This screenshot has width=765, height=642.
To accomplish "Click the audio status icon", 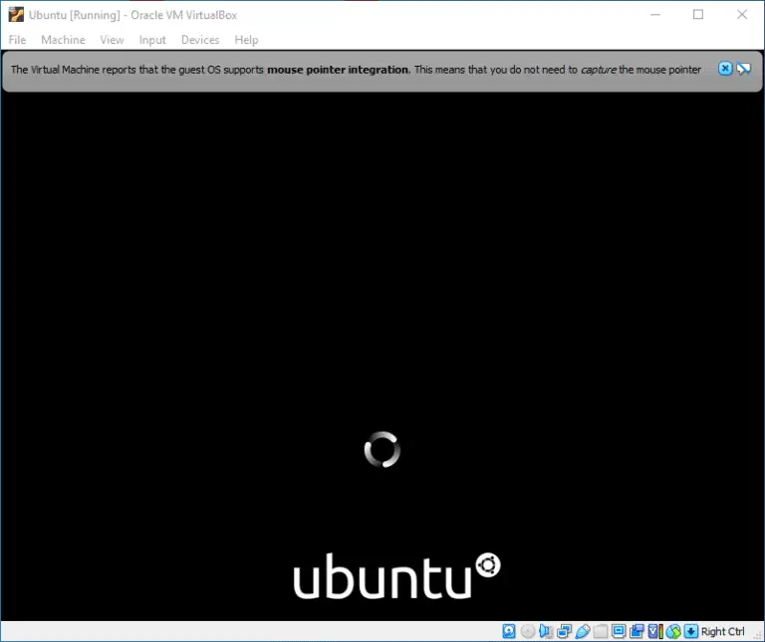I will tap(546, 631).
